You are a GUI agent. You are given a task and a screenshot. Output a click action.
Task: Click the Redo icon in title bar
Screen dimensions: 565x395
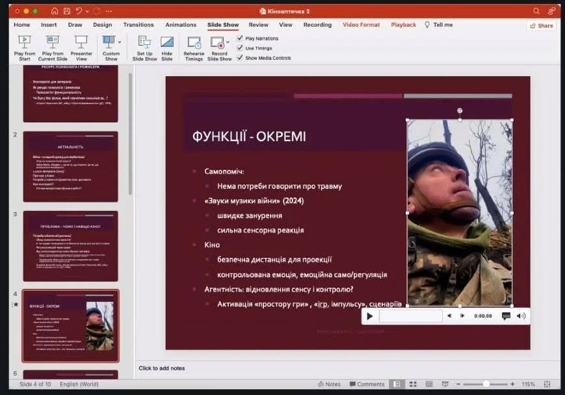click(97, 11)
